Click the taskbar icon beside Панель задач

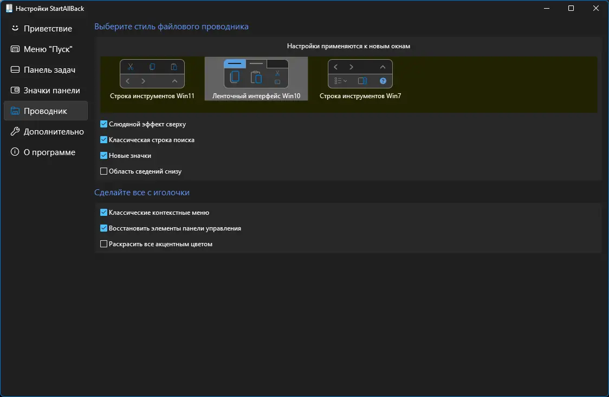pos(15,69)
